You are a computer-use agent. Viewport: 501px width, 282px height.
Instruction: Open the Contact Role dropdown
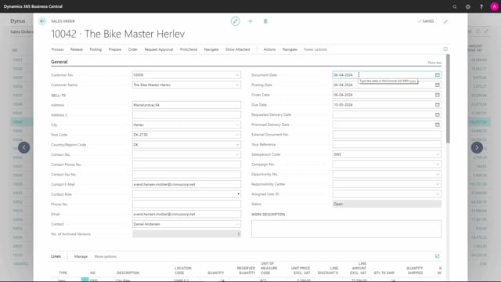tap(238, 194)
